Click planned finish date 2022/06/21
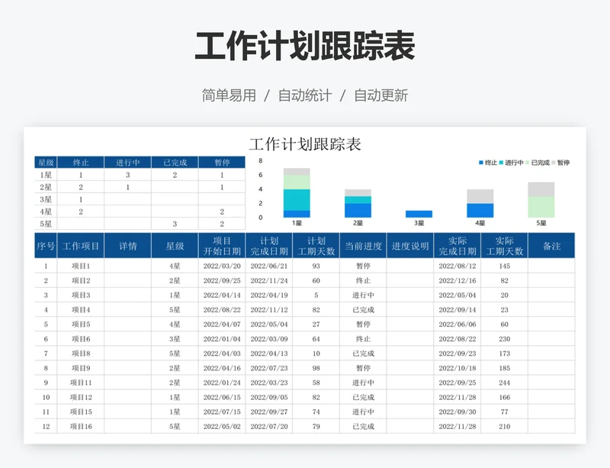This screenshot has width=610, height=468. click(269, 266)
